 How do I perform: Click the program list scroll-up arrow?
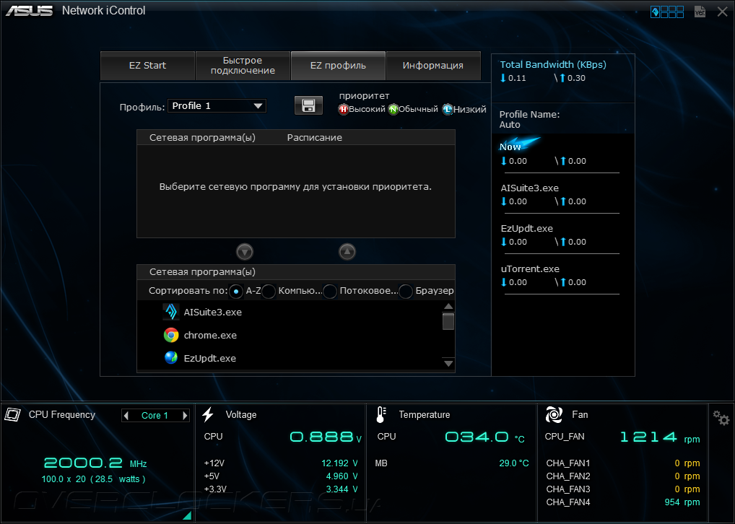point(448,307)
